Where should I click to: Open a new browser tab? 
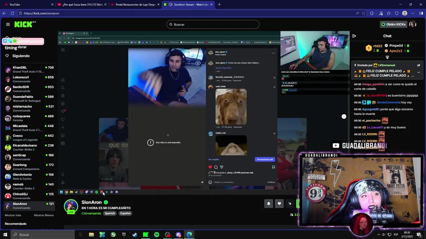pos(219,4)
